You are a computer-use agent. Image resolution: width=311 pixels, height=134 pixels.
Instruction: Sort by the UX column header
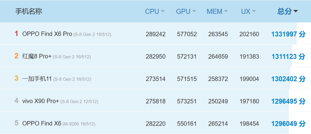pos(248,11)
